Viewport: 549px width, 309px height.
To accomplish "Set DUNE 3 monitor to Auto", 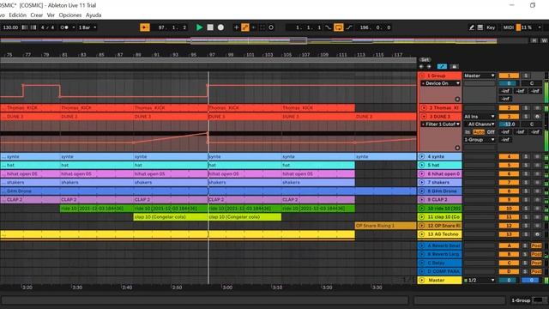I will 479,131.
